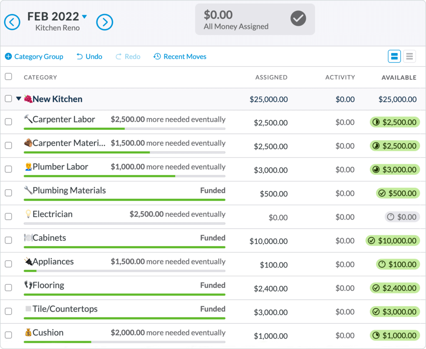Go to the previous month
Image resolution: width=426 pixels, height=349 pixels.
[12, 22]
